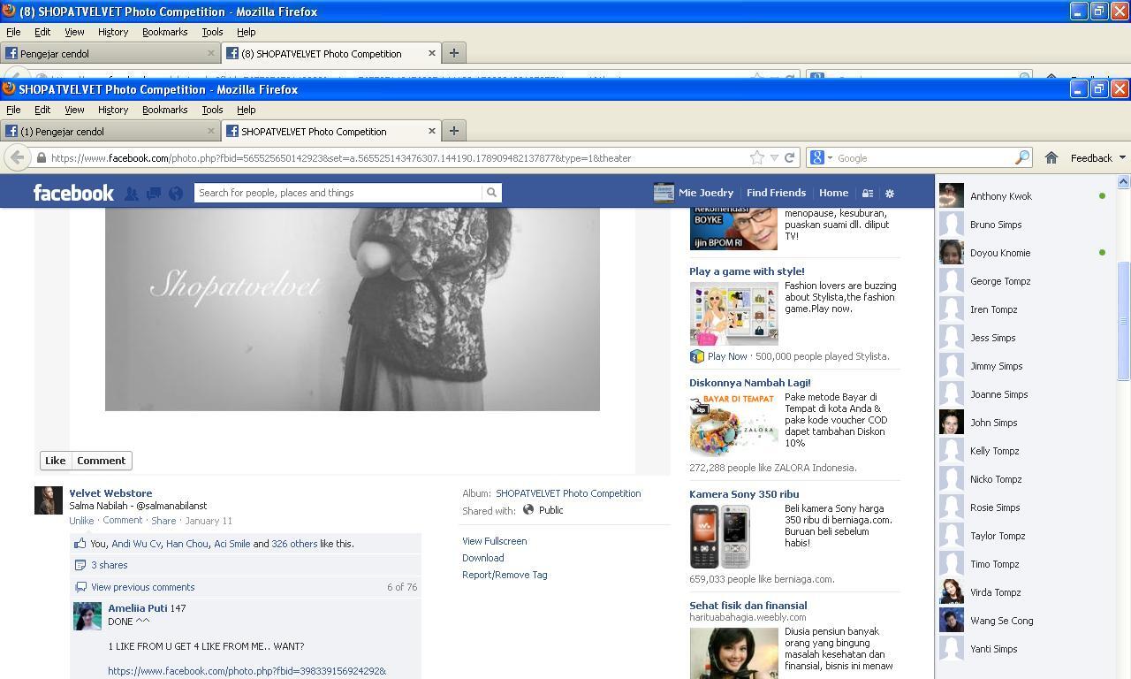Click the chat sidebar scrollbar thumb
The height and width of the screenshot is (679, 1131).
pyautogui.click(x=1123, y=322)
